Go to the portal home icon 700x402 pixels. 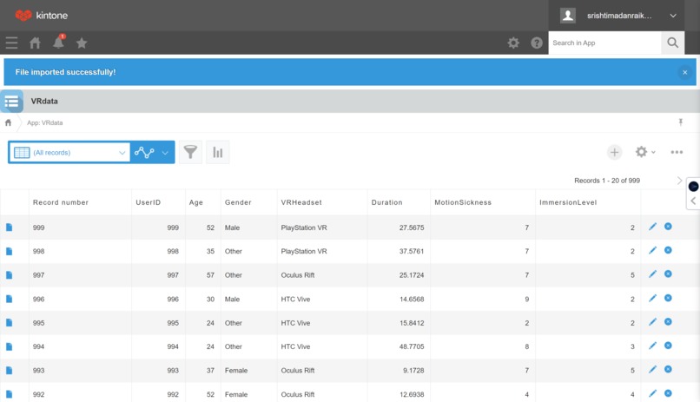pyautogui.click(x=35, y=43)
